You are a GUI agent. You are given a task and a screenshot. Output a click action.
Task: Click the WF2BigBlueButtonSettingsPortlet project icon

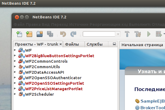(x=21, y=56)
